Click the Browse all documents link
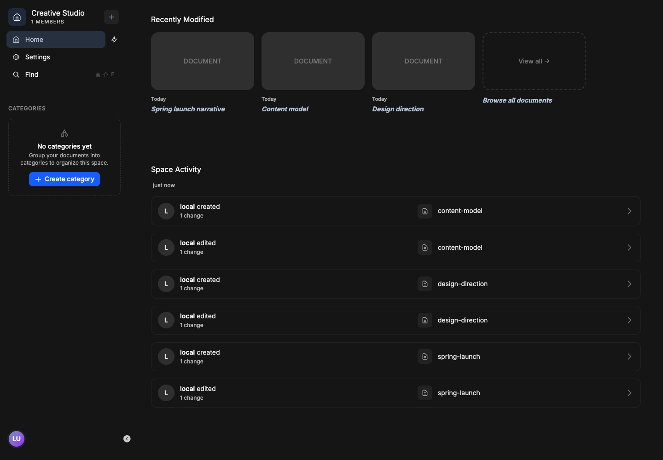 (517, 100)
